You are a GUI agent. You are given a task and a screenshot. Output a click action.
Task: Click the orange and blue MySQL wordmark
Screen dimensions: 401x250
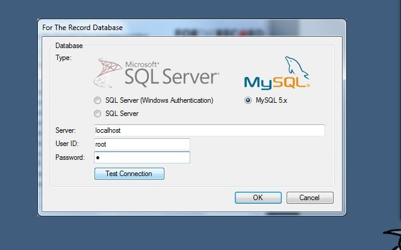pos(267,82)
